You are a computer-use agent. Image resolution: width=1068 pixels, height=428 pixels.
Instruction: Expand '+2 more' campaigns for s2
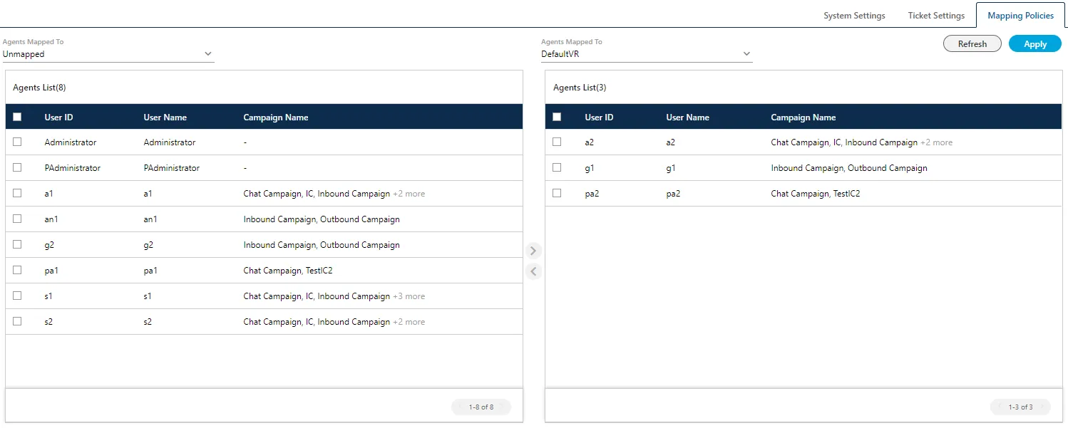click(409, 322)
